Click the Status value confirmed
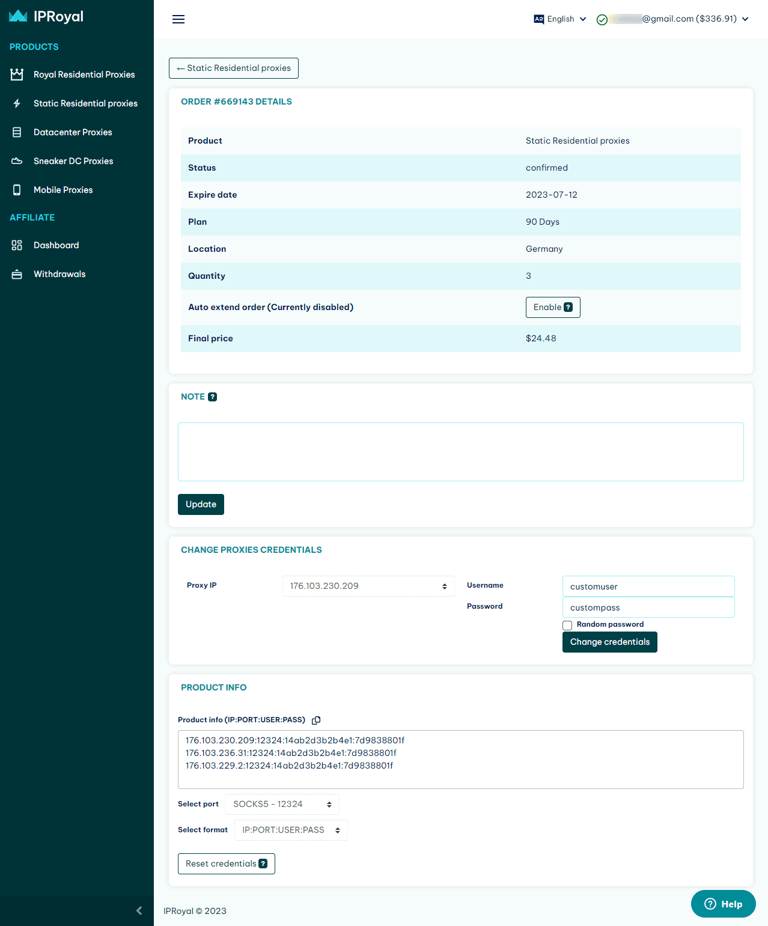 click(547, 168)
